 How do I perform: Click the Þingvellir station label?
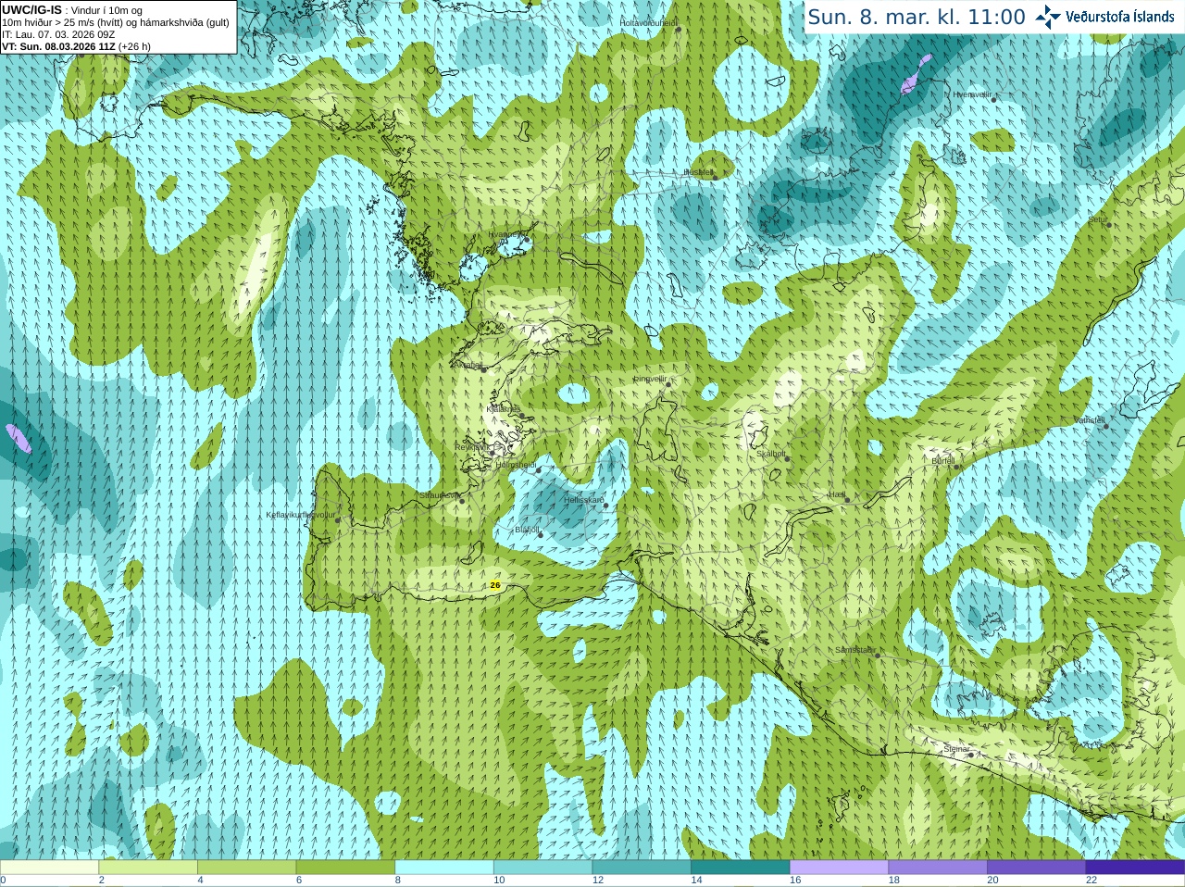(650, 378)
